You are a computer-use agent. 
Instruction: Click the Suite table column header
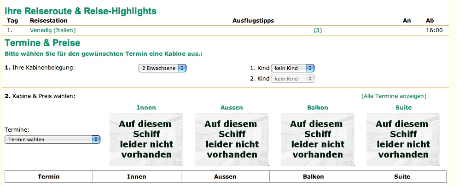(402, 177)
